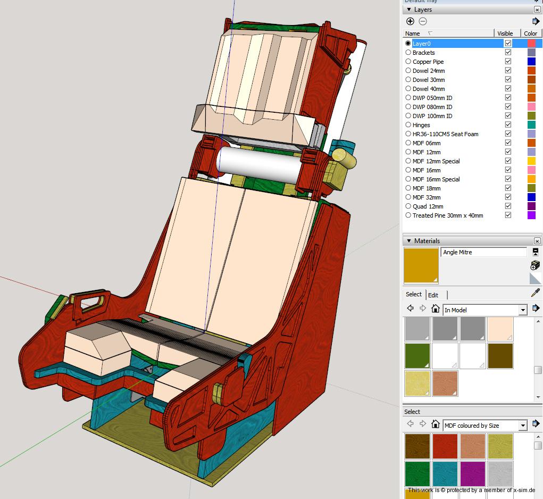Uncheck visibility for HR36-110CM5 Seat Foam
The height and width of the screenshot is (499, 543).
pyautogui.click(x=508, y=134)
